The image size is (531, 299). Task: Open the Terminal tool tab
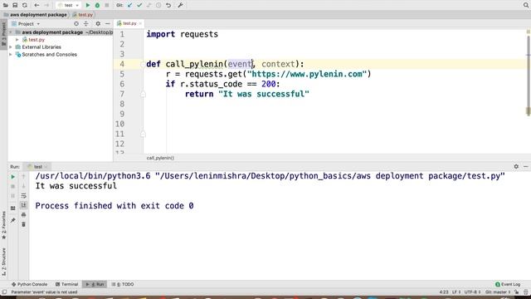pos(67,284)
